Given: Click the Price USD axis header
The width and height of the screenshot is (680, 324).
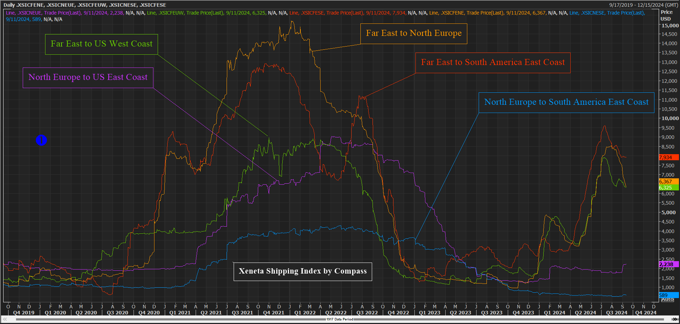Looking at the screenshot, I should click(666, 15).
